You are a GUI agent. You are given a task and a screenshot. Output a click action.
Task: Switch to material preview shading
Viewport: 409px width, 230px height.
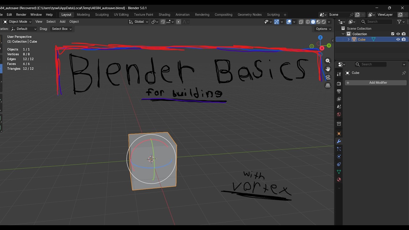tap(318, 22)
